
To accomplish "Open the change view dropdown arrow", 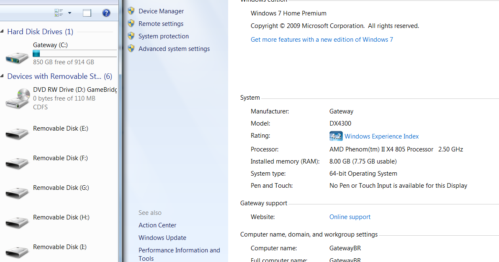I will pos(69,13).
